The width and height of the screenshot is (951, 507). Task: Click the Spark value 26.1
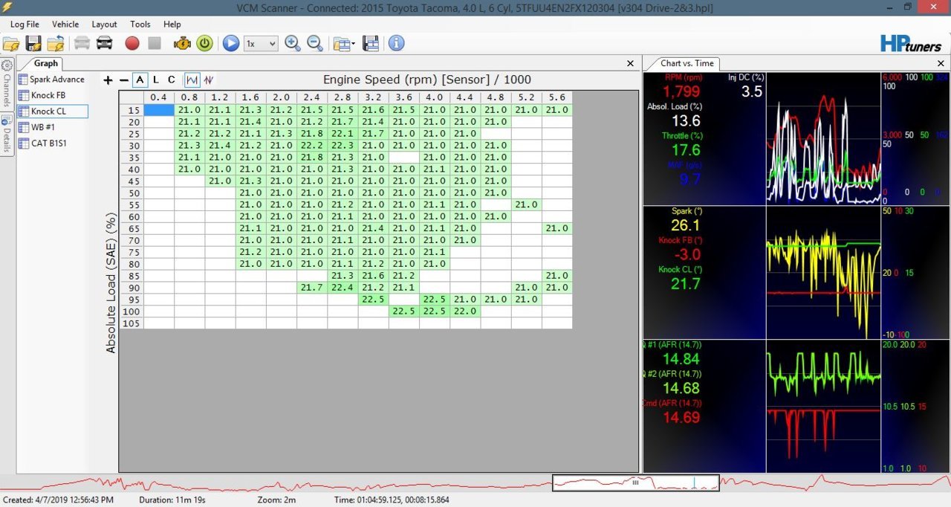(x=685, y=225)
